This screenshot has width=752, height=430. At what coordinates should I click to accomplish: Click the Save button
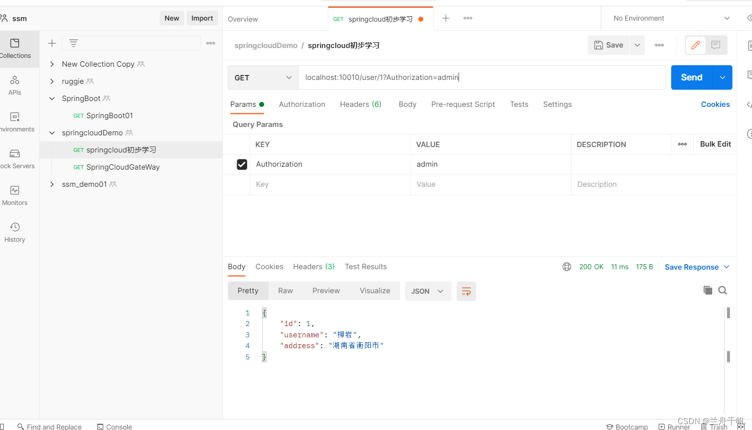point(608,45)
